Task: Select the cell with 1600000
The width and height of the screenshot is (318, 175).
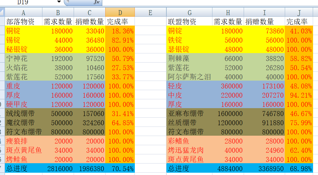Action: 228,114
